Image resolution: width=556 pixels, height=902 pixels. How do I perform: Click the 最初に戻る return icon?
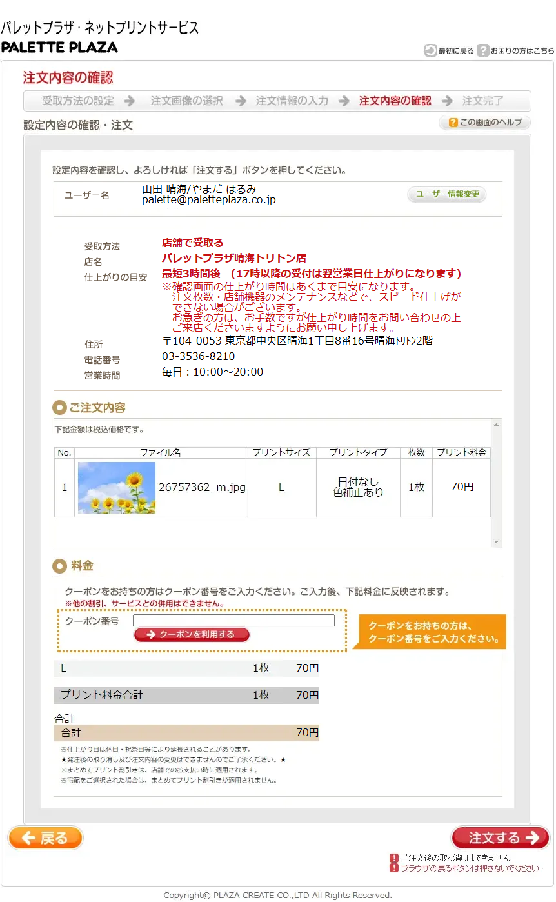pos(430,50)
